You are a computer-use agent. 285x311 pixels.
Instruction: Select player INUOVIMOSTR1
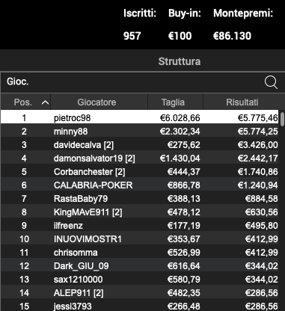88,239
